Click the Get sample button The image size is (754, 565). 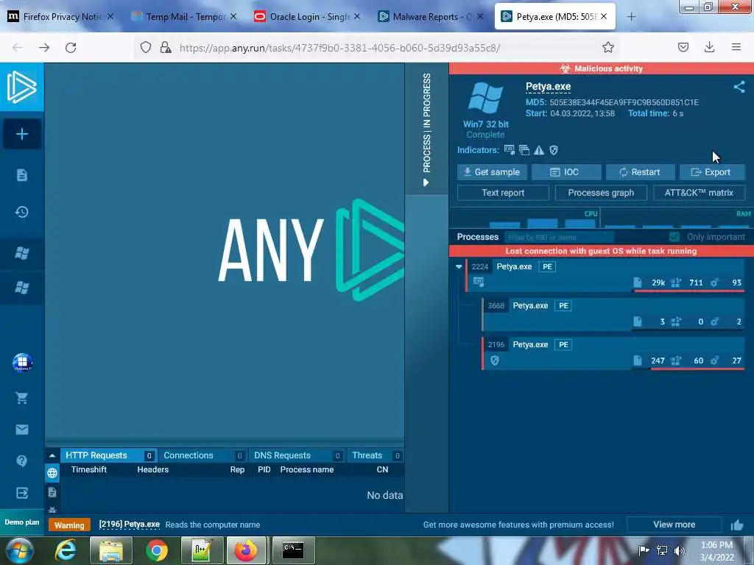pos(492,172)
